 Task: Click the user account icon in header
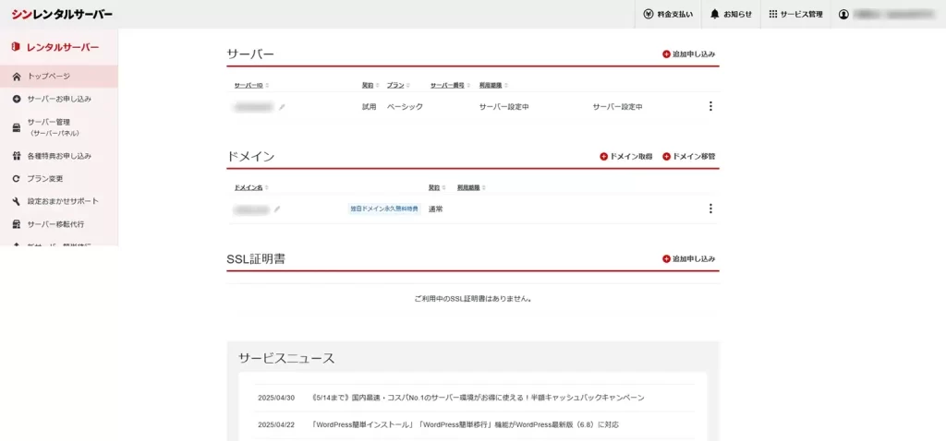[x=843, y=15]
